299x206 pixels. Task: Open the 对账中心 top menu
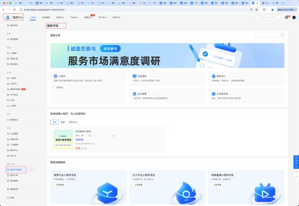[60, 17]
